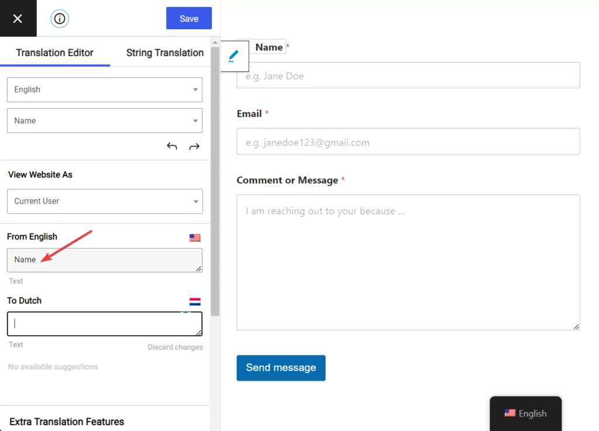Image resolution: width=599 pixels, height=431 pixels.
Task: Click the Extra Translation Features heading
Action: point(67,422)
